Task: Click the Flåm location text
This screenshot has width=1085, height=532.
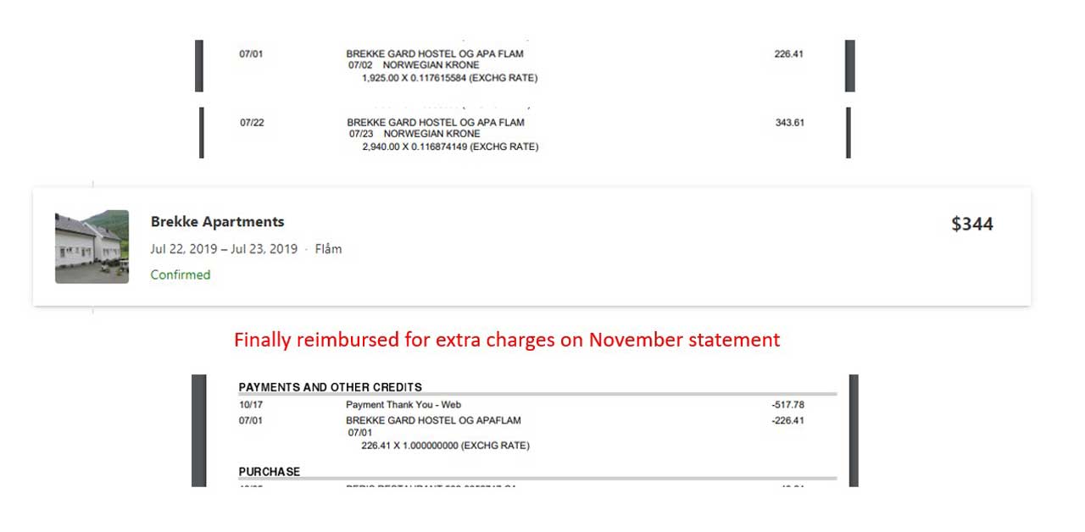Action: click(328, 249)
